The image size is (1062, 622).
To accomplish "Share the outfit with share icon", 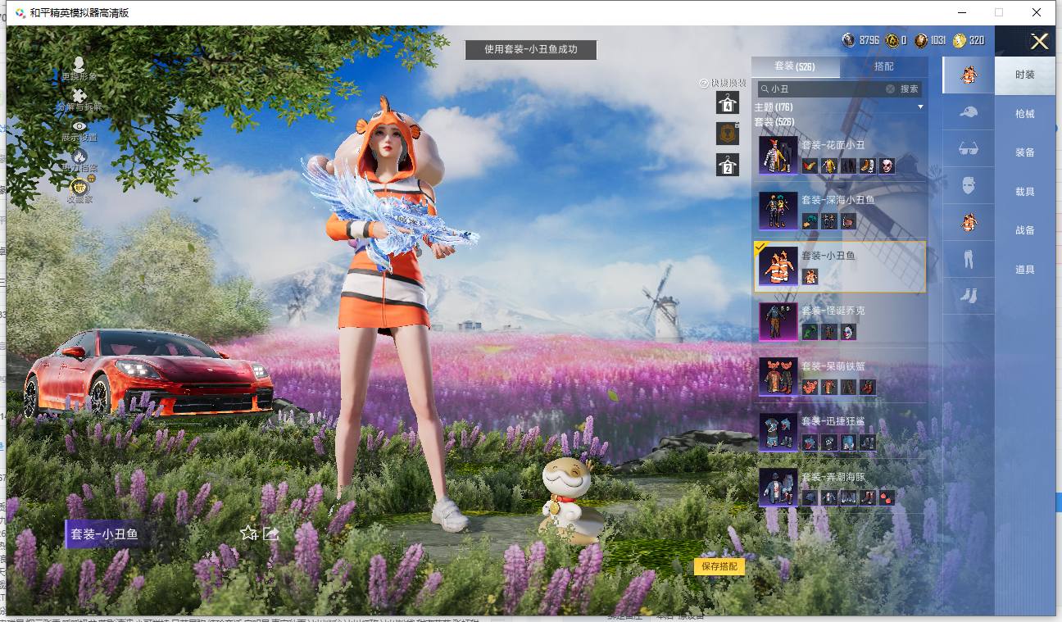I will coord(271,533).
